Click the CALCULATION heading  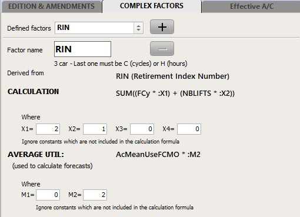(x=33, y=92)
